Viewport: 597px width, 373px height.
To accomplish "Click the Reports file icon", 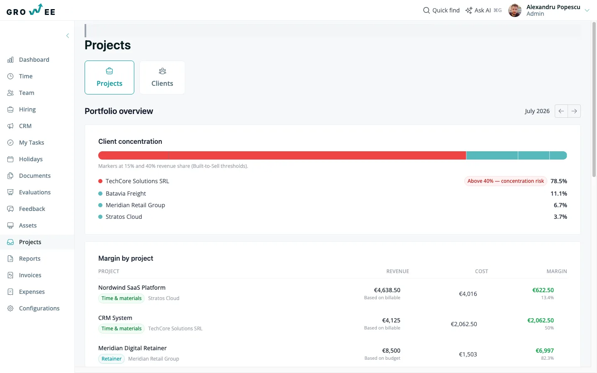I will click(10, 259).
